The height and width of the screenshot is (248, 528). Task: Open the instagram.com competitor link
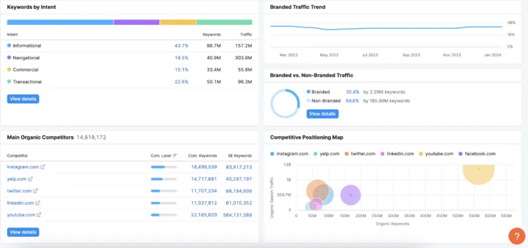pyautogui.click(x=23, y=167)
